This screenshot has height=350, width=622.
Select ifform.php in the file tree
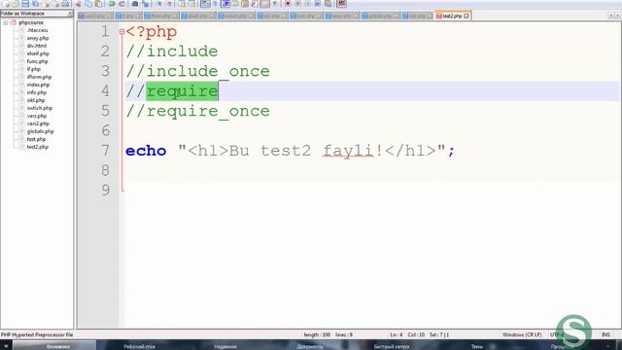coord(39,77)
